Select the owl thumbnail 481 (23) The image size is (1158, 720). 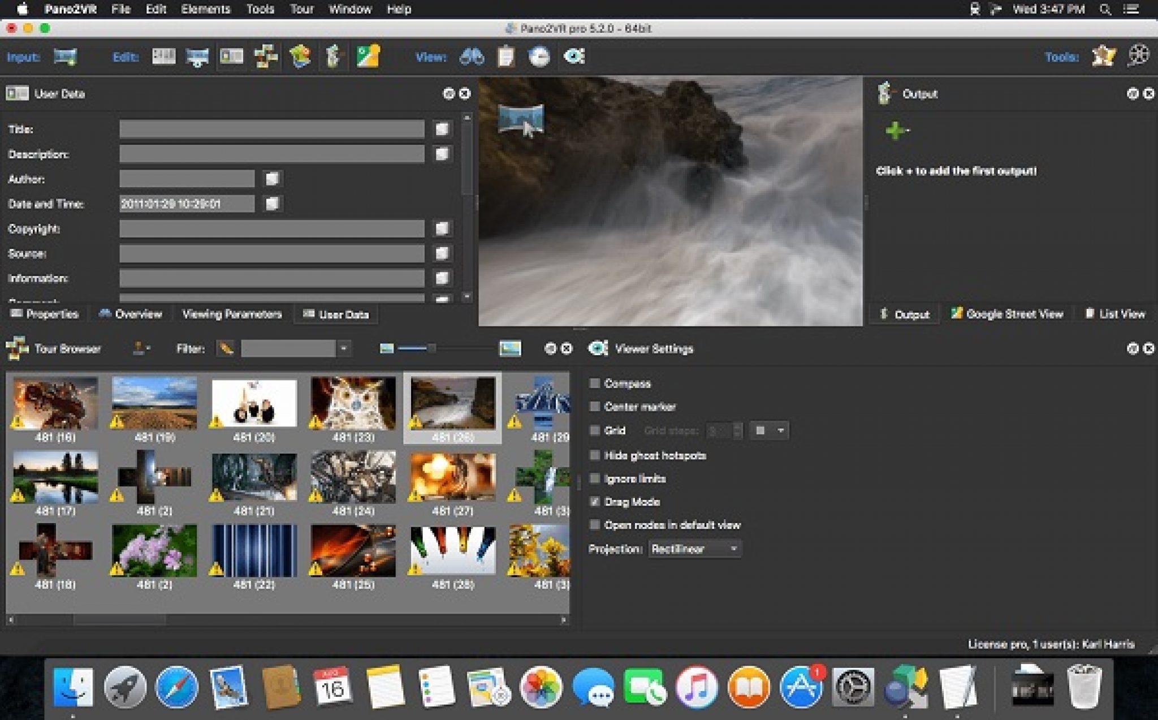(x=353, y=404)
